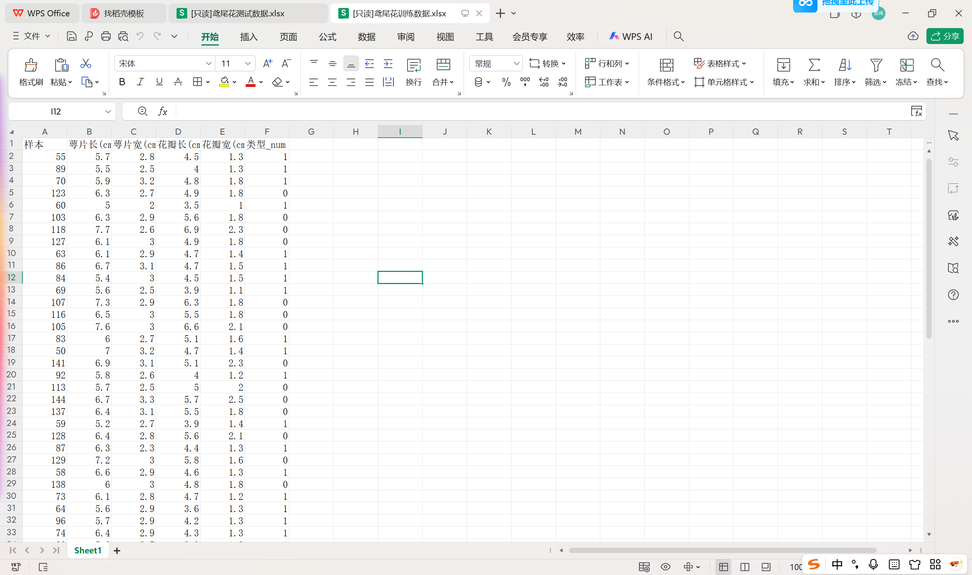Click the Filter (筛选) funnel icon

click(x=876, y=65)
